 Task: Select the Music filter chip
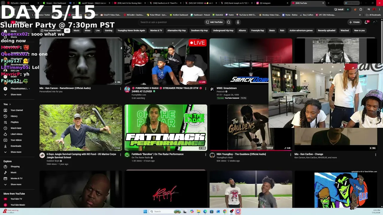[77, 30]
